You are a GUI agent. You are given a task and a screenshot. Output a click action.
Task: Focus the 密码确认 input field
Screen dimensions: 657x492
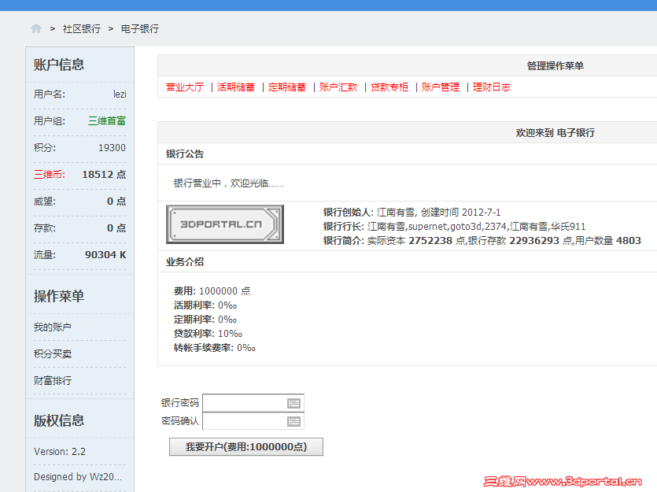[x=253, y=421]
